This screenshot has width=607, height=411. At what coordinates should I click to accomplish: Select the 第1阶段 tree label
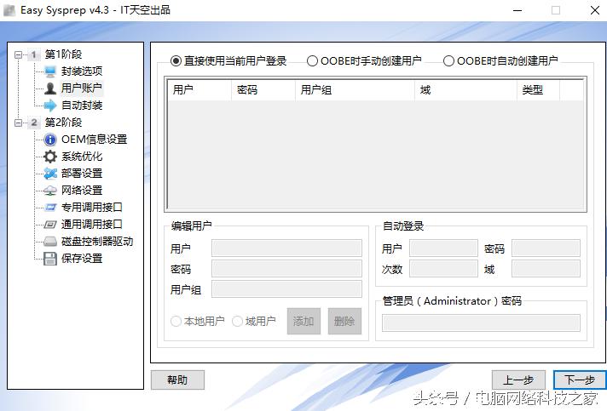[x=63, y=54]
